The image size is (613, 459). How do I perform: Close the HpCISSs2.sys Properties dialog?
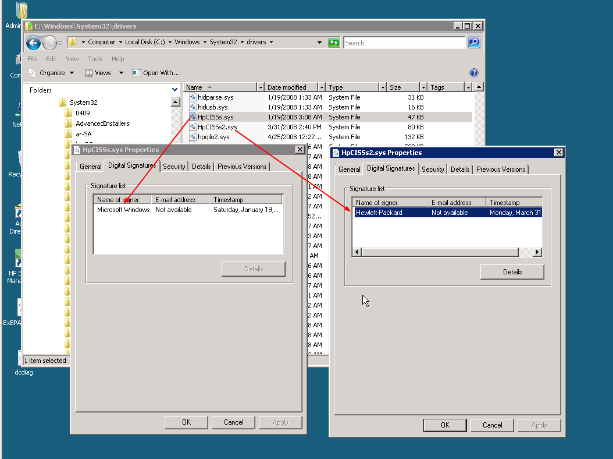click(x=559, y=153)
